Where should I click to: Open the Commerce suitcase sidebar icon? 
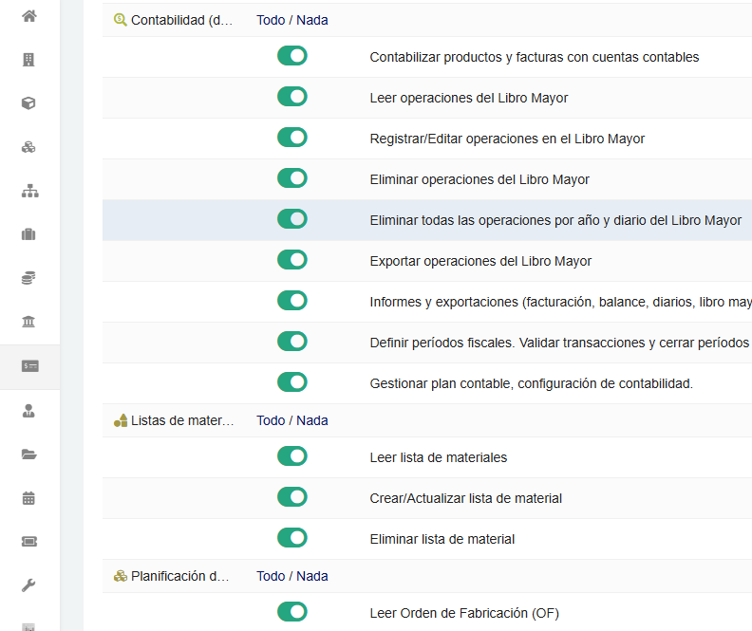click(x=28, y=234)
